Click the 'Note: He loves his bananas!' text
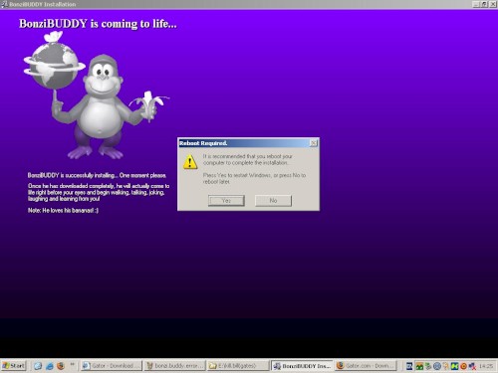The width and height of the screenshot is (498, 373). point(63,210)
